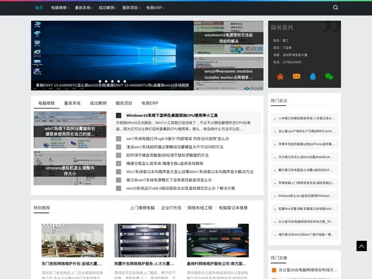This screenshot has height=279, width=372.
Task: Select the second carousel slide dot
Action: coord(106,82)
